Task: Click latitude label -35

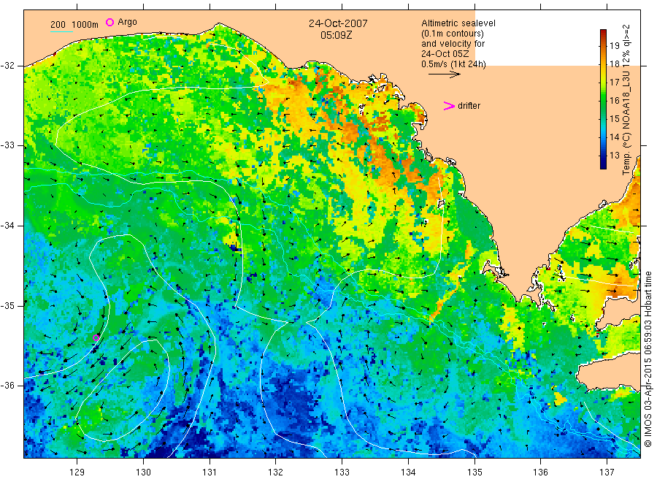Action: 7,305
